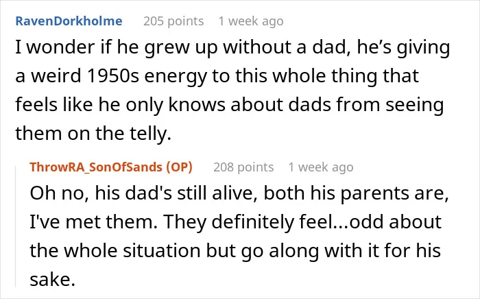Screen dimensions: 480x299
Task: Click the 'feels like he only knows' line
Action: tap(230, 106)
